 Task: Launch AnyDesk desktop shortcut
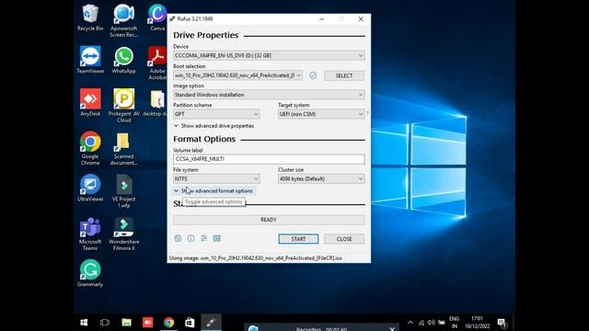pos(90,102)
